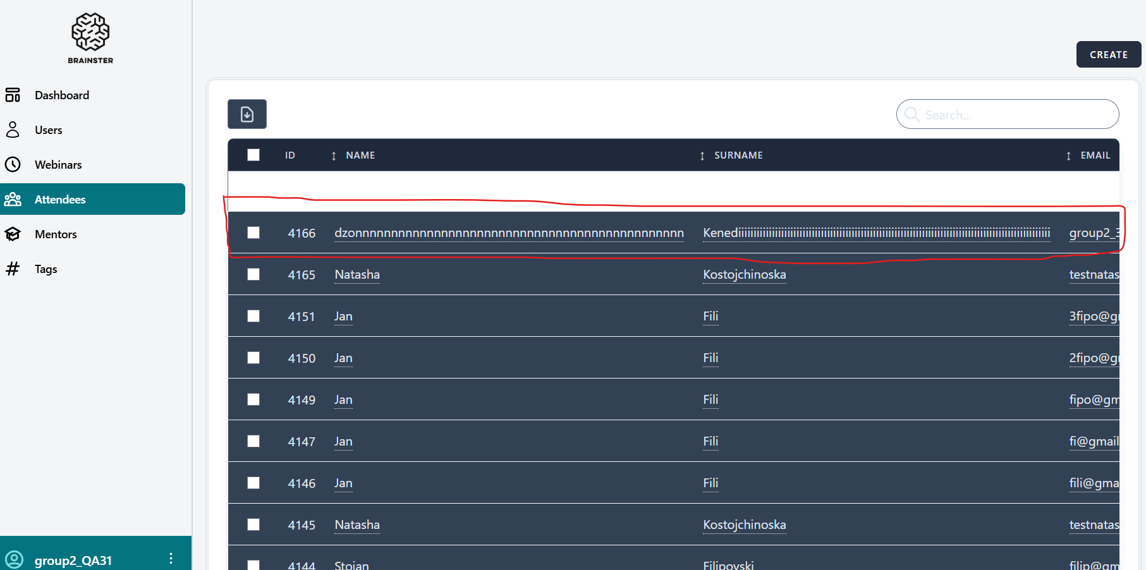The height and width of the screenshot is (570, 1146).
Task: Click the Users person icon
Action: click(x=13, y=130)
